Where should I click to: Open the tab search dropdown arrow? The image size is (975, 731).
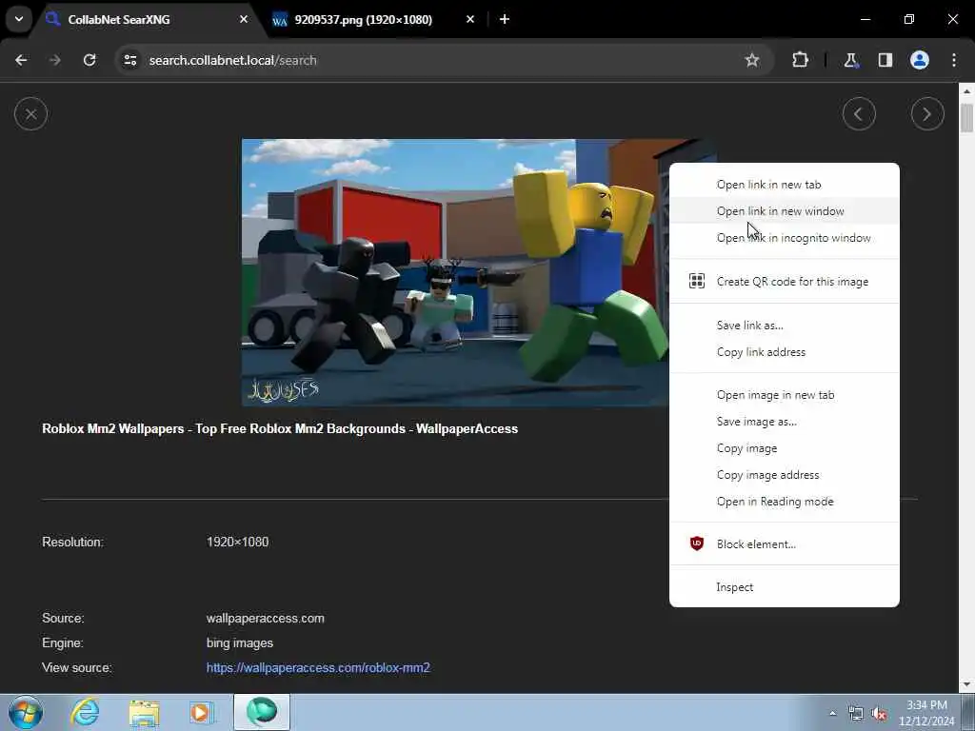(x=19, y=19)
